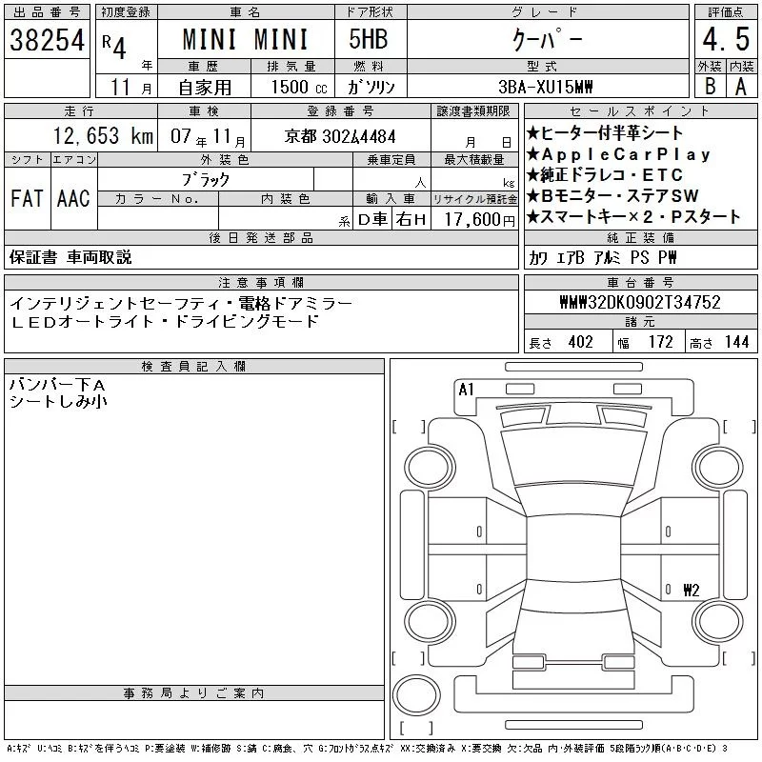Click the damage code legend at the bottom
Screen dimensions: 762x762
pos(368,749)
